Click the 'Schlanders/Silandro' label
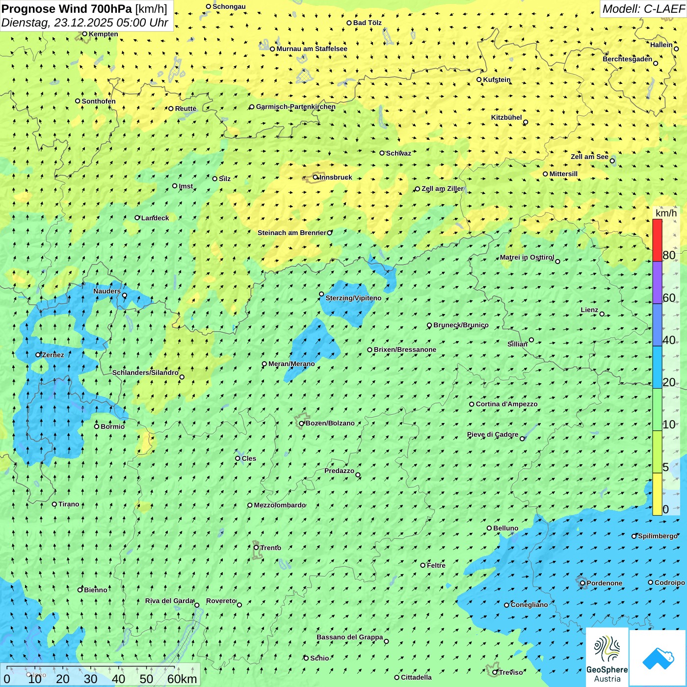The height and width of the screenshot is (687, 687). pos(145,372)
